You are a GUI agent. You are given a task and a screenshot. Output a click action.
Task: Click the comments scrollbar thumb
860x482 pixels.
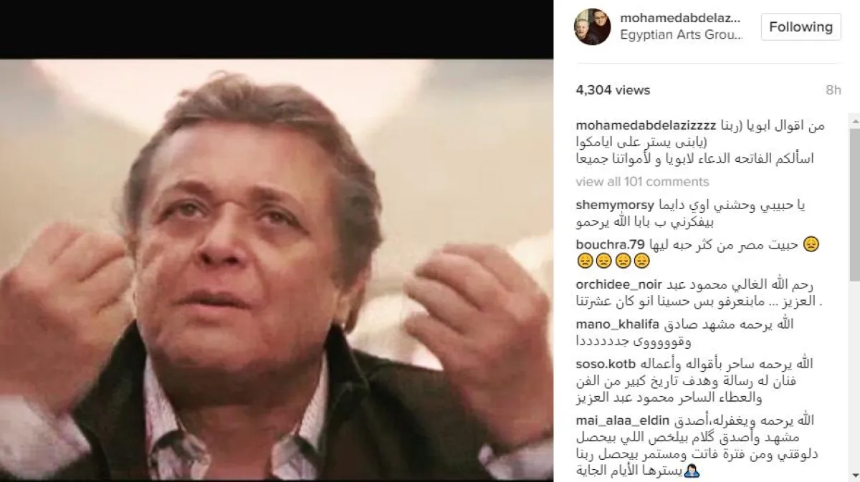pyautogui.click(x=854, y=205)
